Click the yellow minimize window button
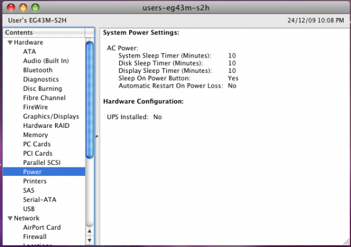The width and height of the screenshot is (351, 247). (x=23, y=7)
